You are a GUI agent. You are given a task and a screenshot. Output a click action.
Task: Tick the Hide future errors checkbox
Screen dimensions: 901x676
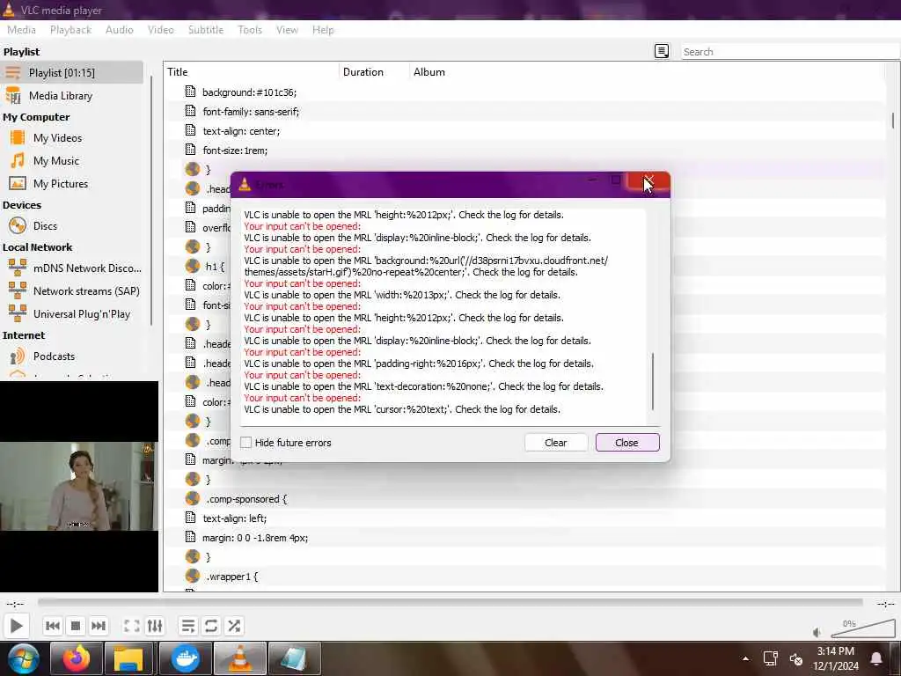tap(246, 443)
